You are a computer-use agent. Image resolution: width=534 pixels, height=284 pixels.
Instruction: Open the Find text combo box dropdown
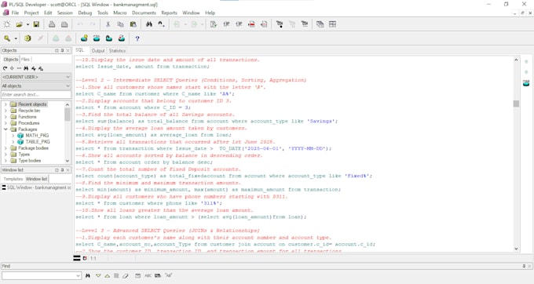pyautogui.click(x=78, y=275)
